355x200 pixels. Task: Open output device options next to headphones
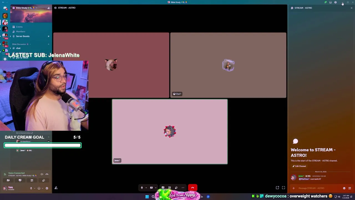42,188
